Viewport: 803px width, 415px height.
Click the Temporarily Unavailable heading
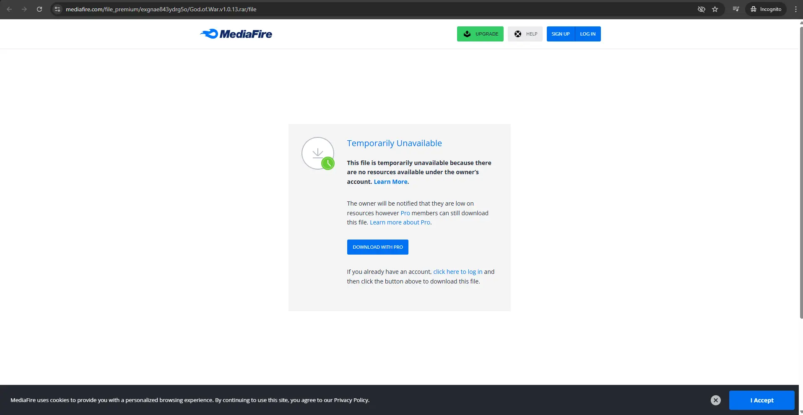tap(394, 143)
